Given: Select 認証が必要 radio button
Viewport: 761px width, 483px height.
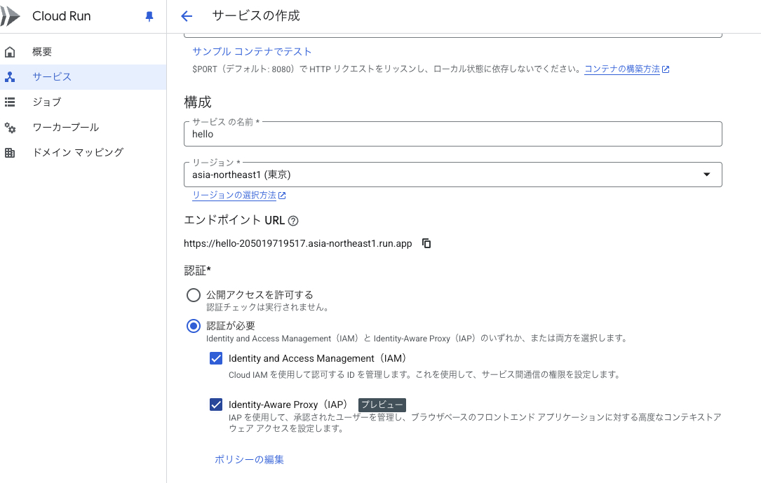Looking at the screenshot, I should [x=194, y=326].
